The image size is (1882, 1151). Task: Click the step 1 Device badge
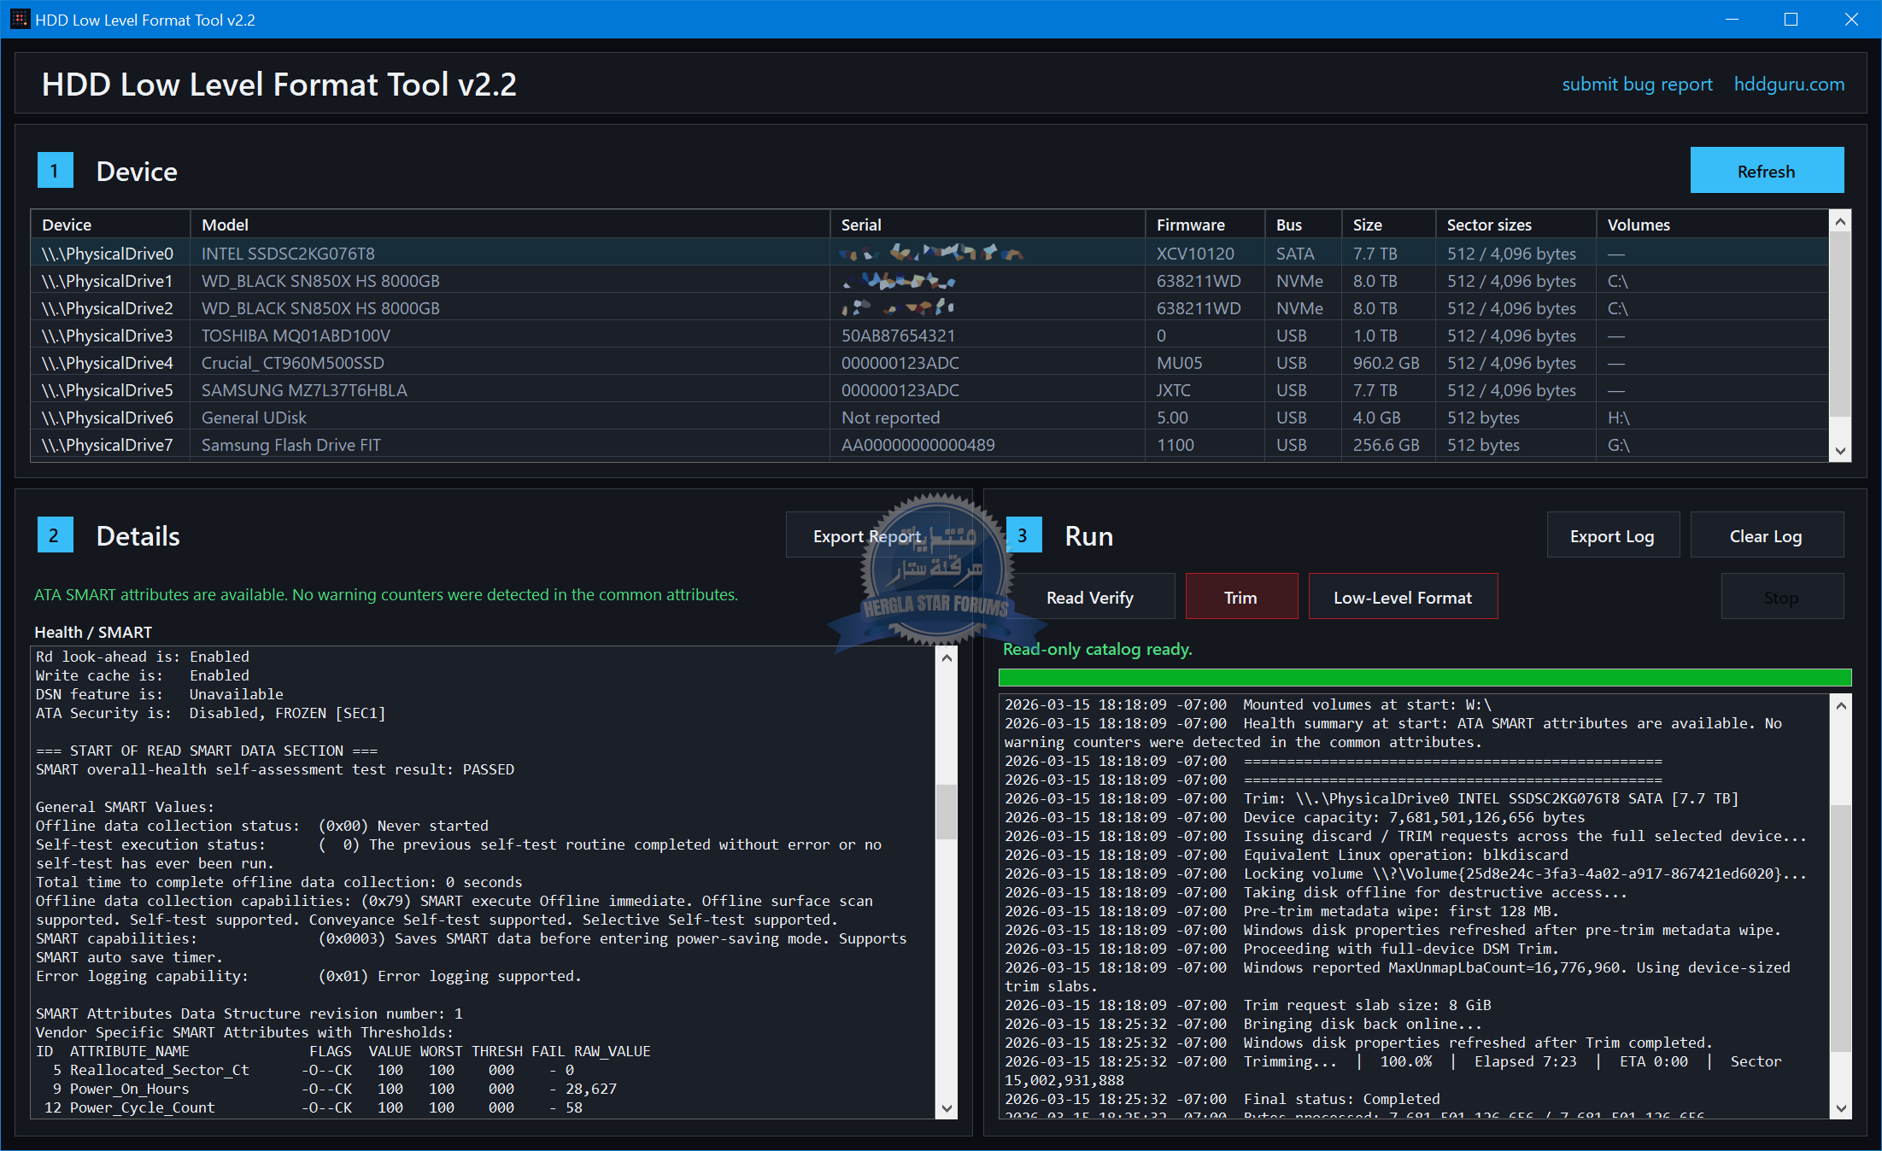pyautogui.click(x=55, y=171)
